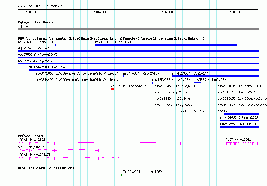Open dgv3915e59 variant label
The width and height of the screenshot is (267, 186).
pyautogui.click(x=242, y=99)
